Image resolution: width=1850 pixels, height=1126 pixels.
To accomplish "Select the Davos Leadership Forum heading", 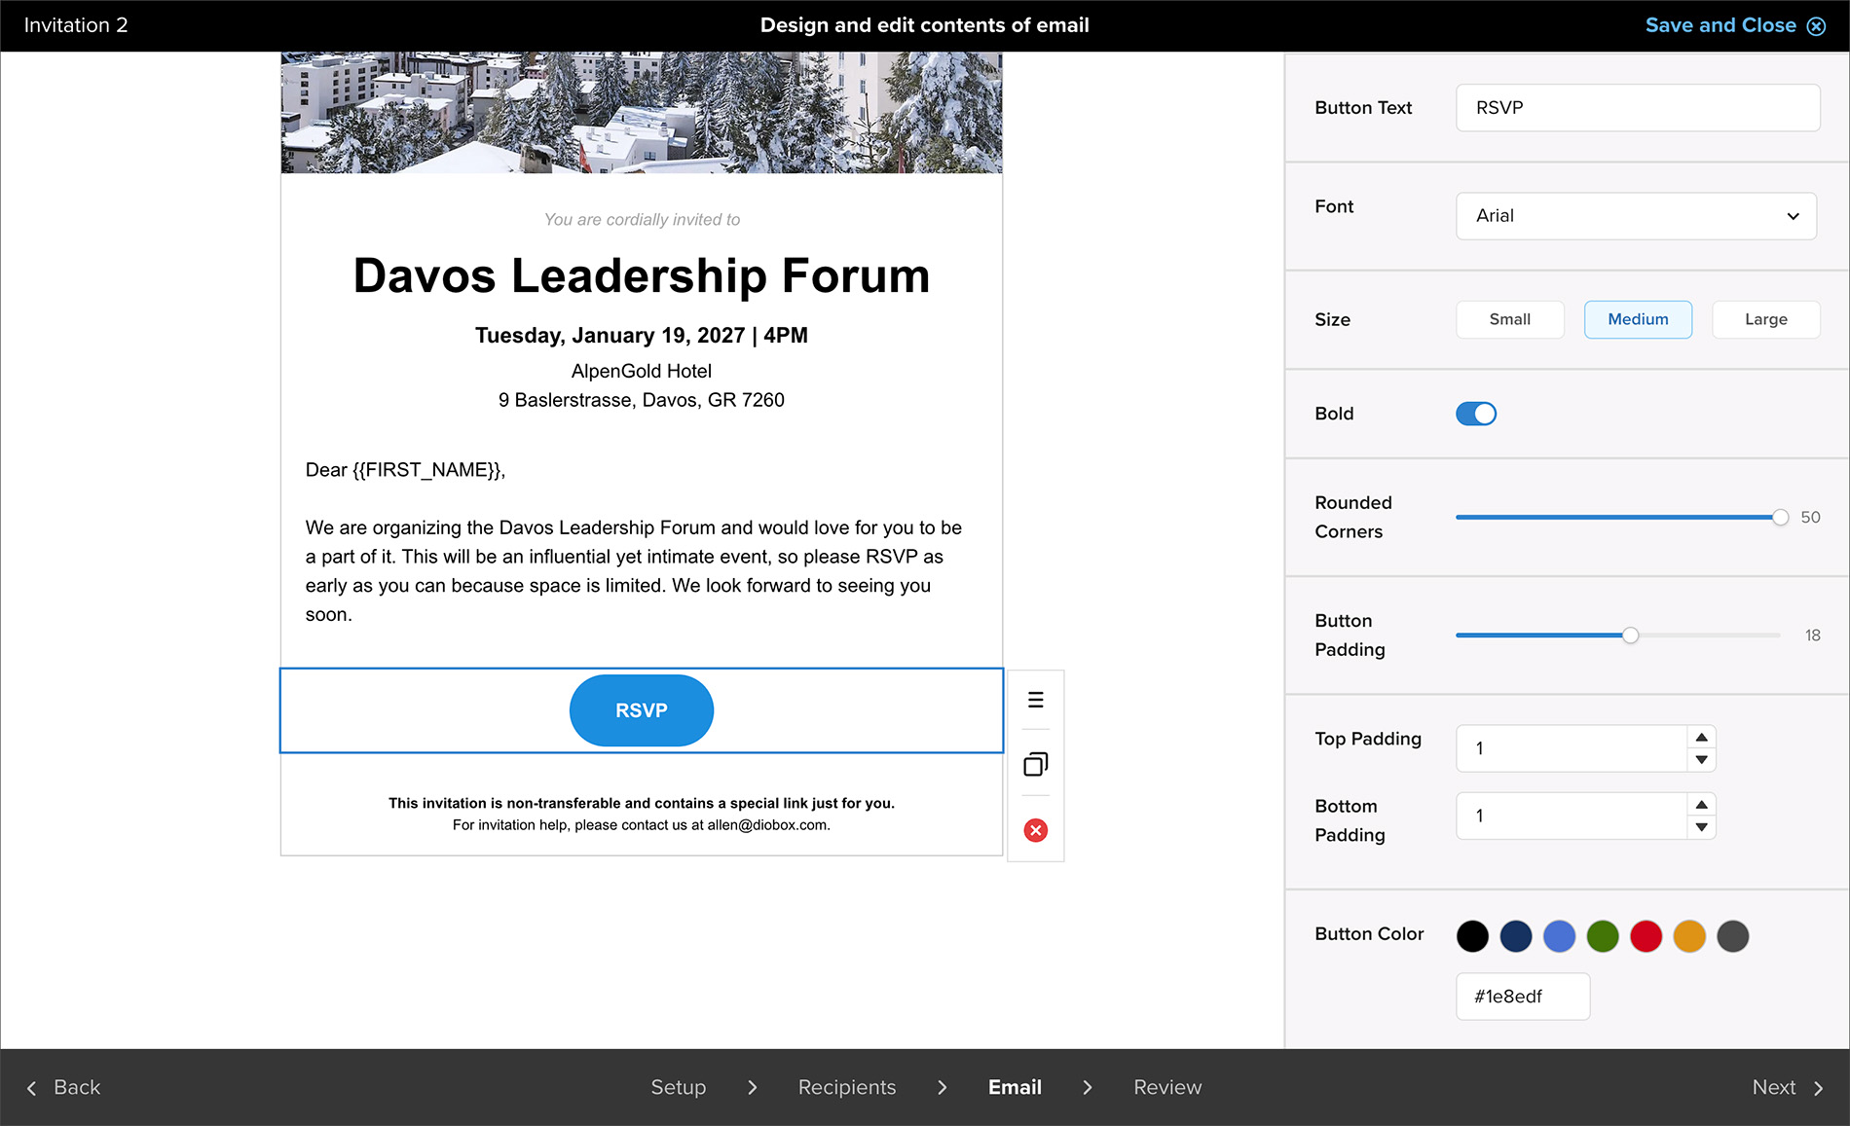I will (642, 276).
